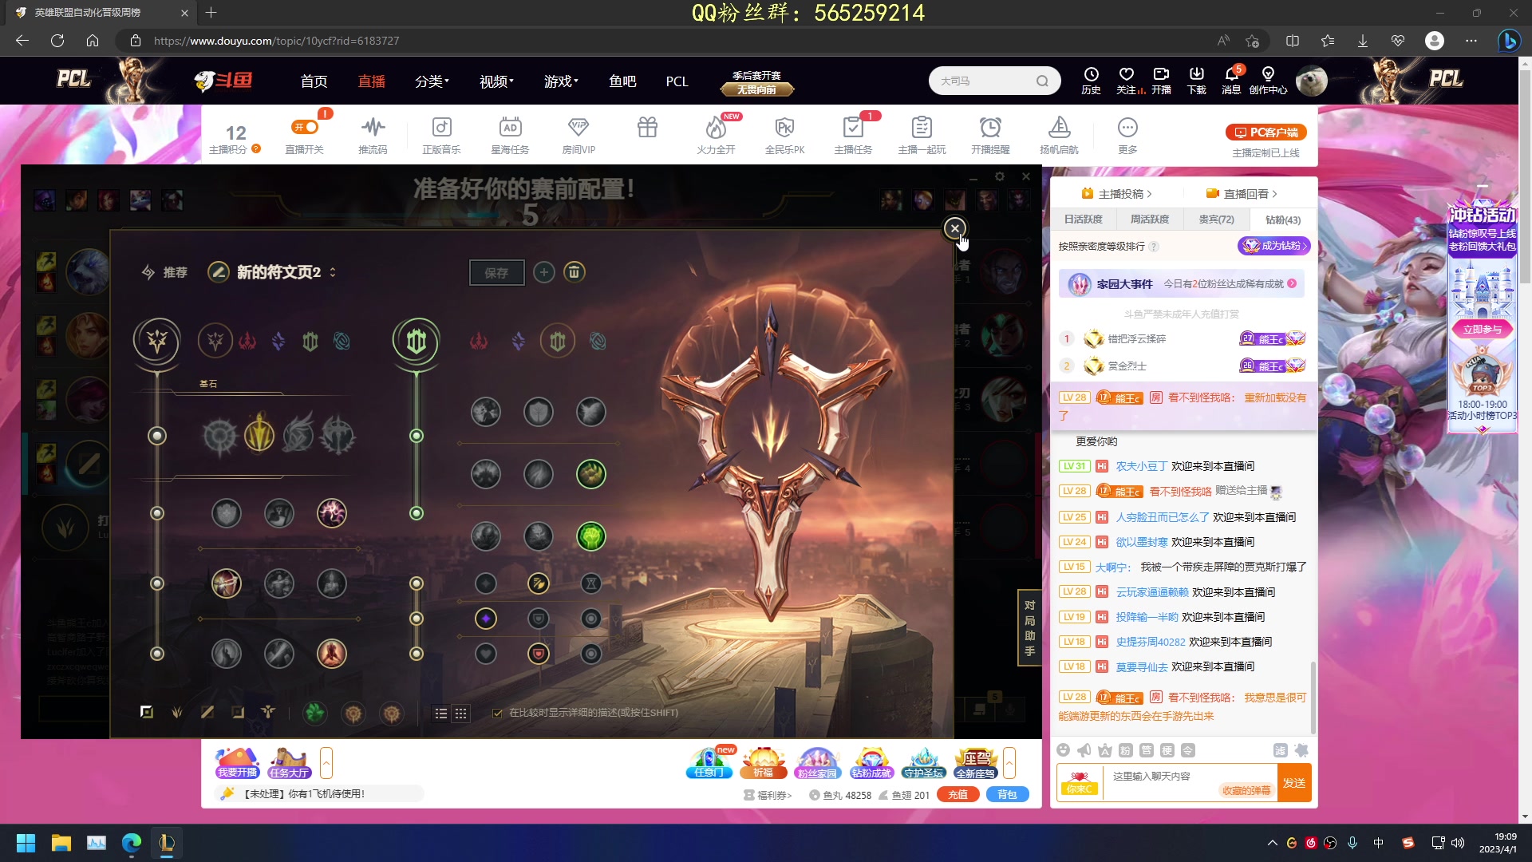Open the 火力全开 feature icon

click(x=715, y=134)
